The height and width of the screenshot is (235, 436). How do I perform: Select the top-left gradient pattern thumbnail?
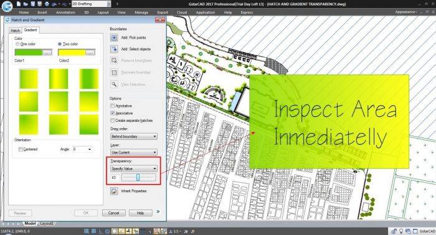pyautogui.click(x=29, y=79)
